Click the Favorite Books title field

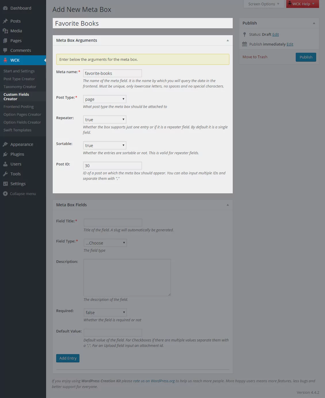pos(143,23)
